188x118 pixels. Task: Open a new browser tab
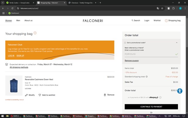point(100,3)
